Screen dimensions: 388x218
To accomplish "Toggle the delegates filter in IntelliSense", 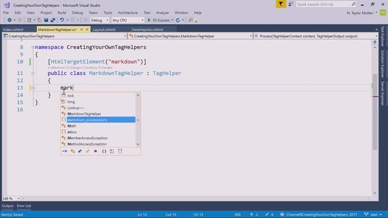I will point(87,151).
